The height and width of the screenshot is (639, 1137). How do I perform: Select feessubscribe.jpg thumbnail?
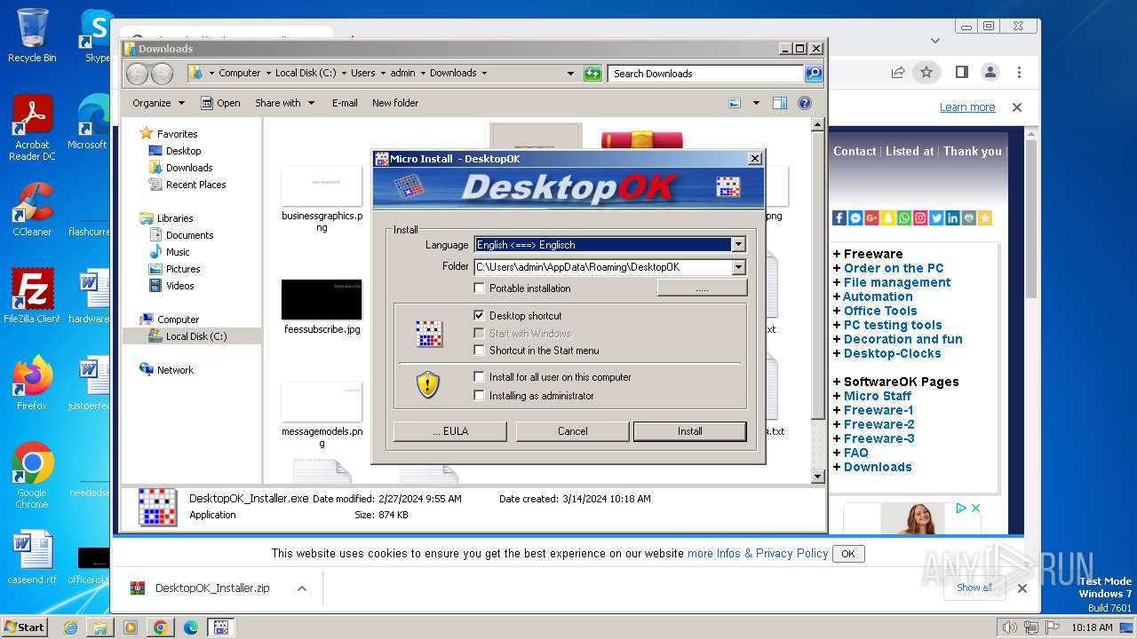coord(322,299)
